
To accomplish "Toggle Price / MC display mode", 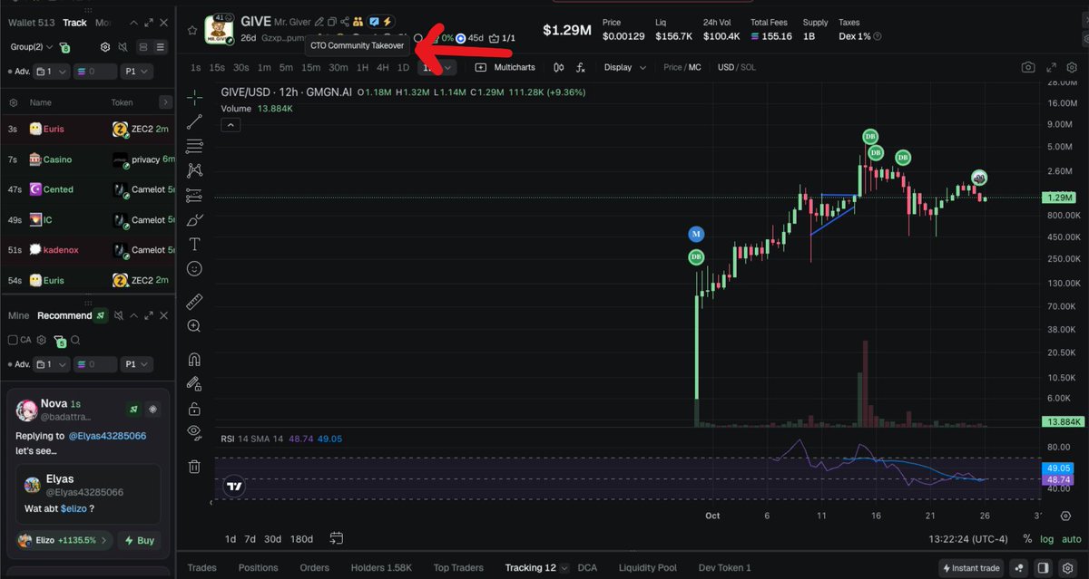I will coord(682,67).
